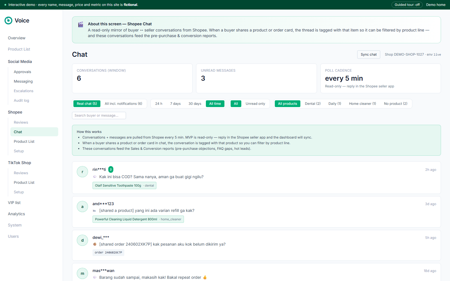Click package icon in dewi_*** message
450x281 pixels.
pos(95,244)
